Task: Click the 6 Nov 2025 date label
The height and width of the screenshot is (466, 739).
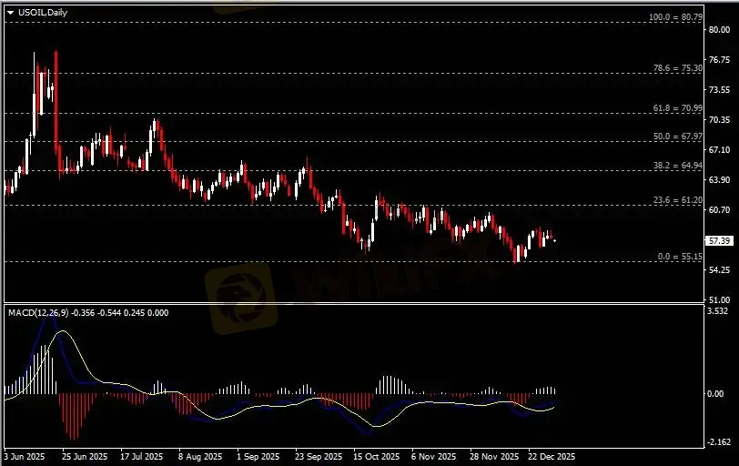Action: (433, 457)
